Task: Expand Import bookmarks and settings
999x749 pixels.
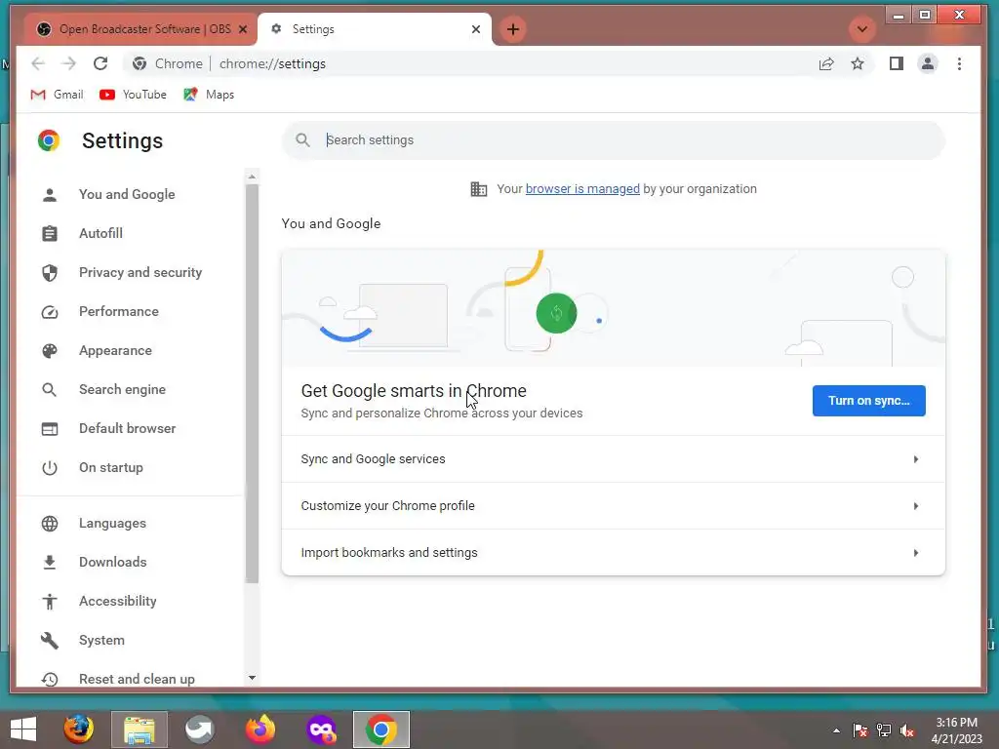Action: [614, 553]
